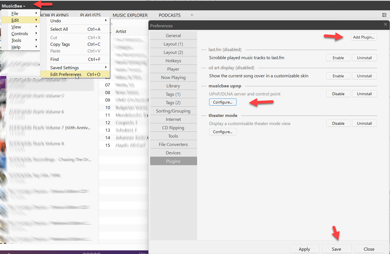Open the Tools submenu in MusicBee menu
This screenshot has width=390, height=254.
coord(21,40)
